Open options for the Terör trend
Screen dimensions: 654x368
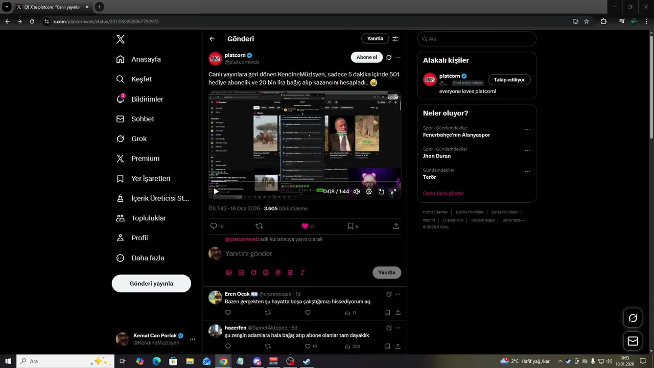(527, 172)
